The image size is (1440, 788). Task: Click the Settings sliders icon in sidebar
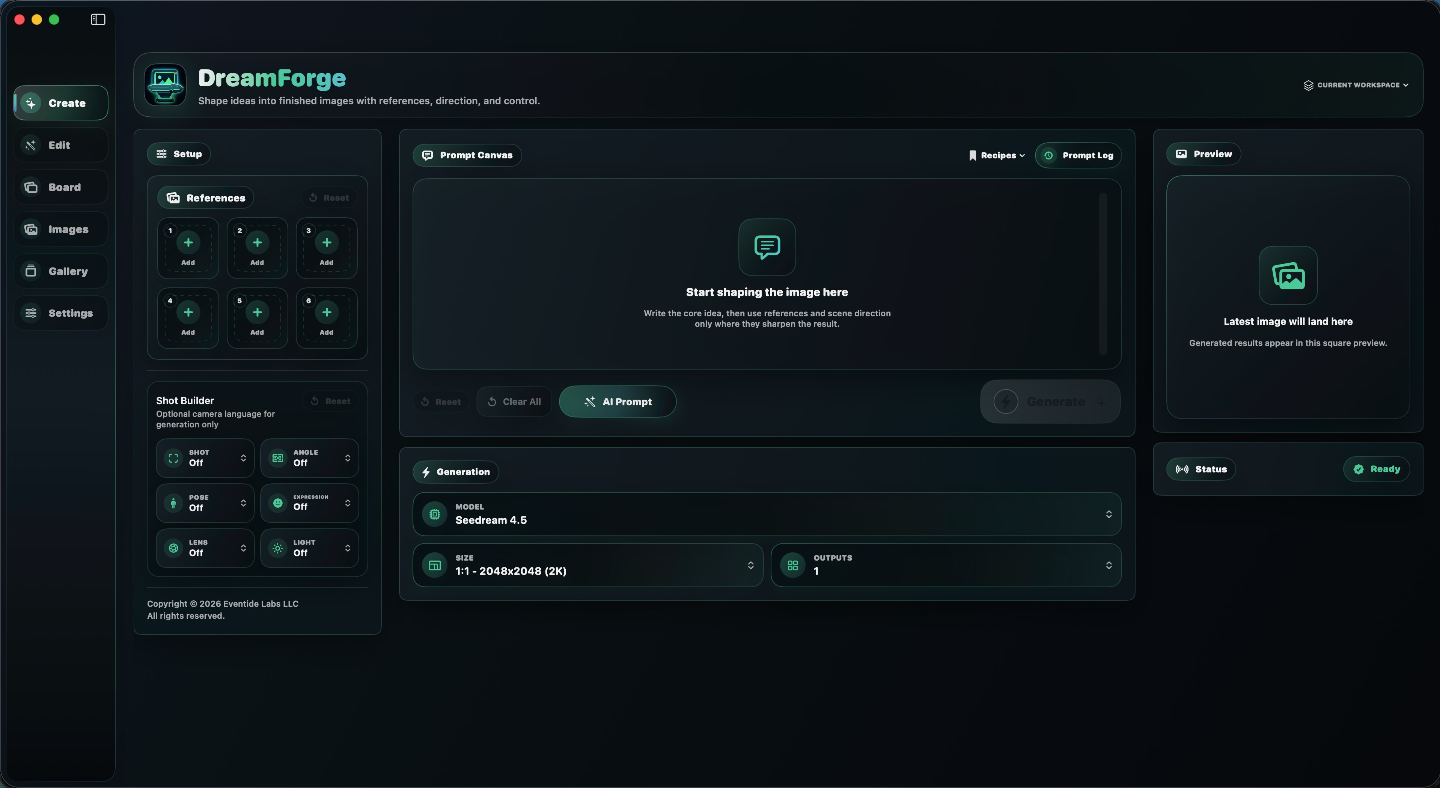31,313
